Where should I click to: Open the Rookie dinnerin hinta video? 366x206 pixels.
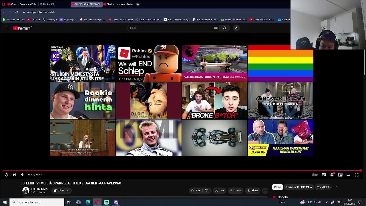coord(83,101)
